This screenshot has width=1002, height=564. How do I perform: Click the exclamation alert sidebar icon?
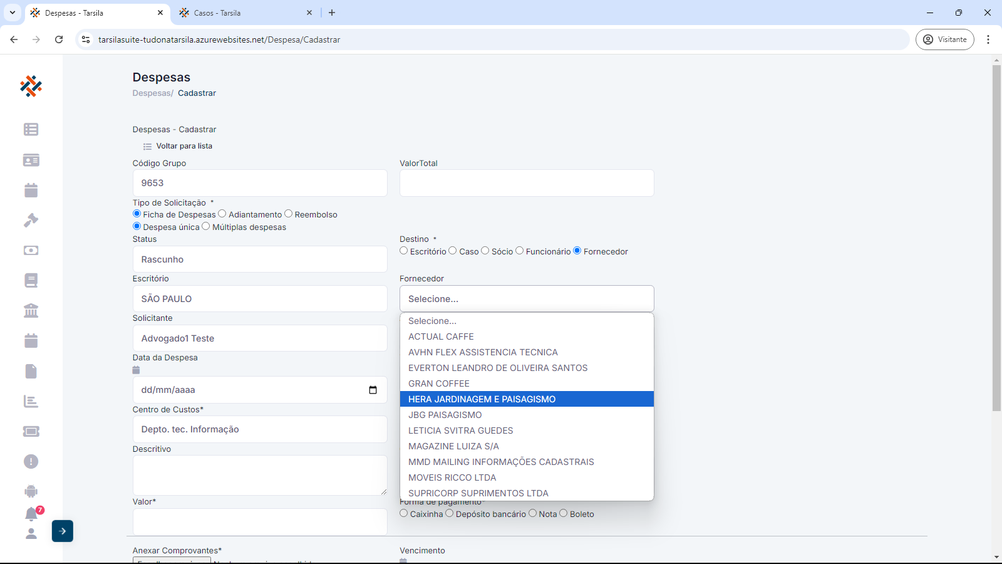coord(31,461)
